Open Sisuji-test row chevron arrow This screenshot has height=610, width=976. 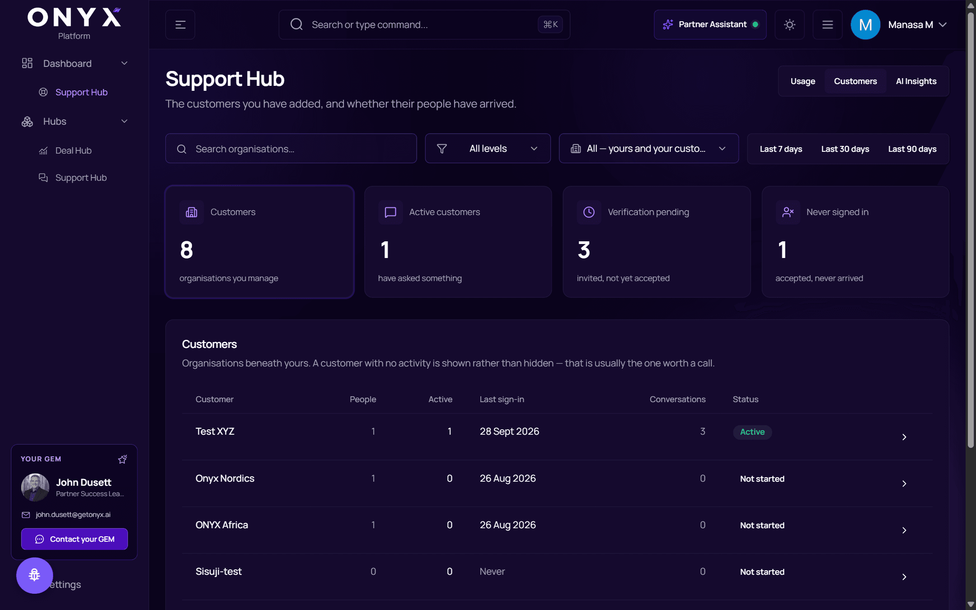[904, 577]
